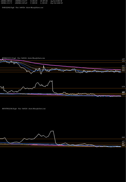Select the close price 'C:' value
This screenshot has width=126, height=182.
(34, 3)
